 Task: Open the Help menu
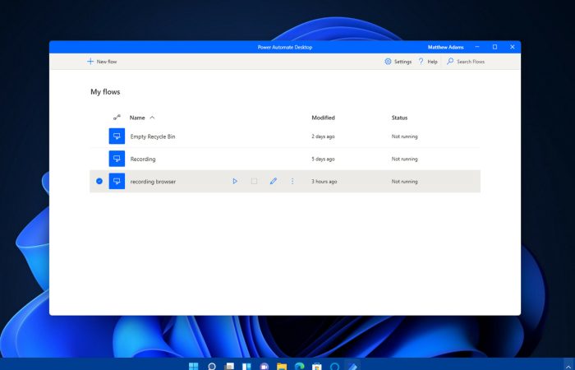pyautogui.click(x=428, y=62)
